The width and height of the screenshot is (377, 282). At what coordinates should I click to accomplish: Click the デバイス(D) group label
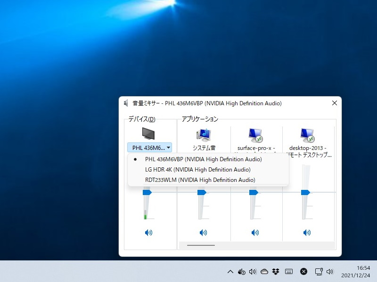tap(142, 119)
